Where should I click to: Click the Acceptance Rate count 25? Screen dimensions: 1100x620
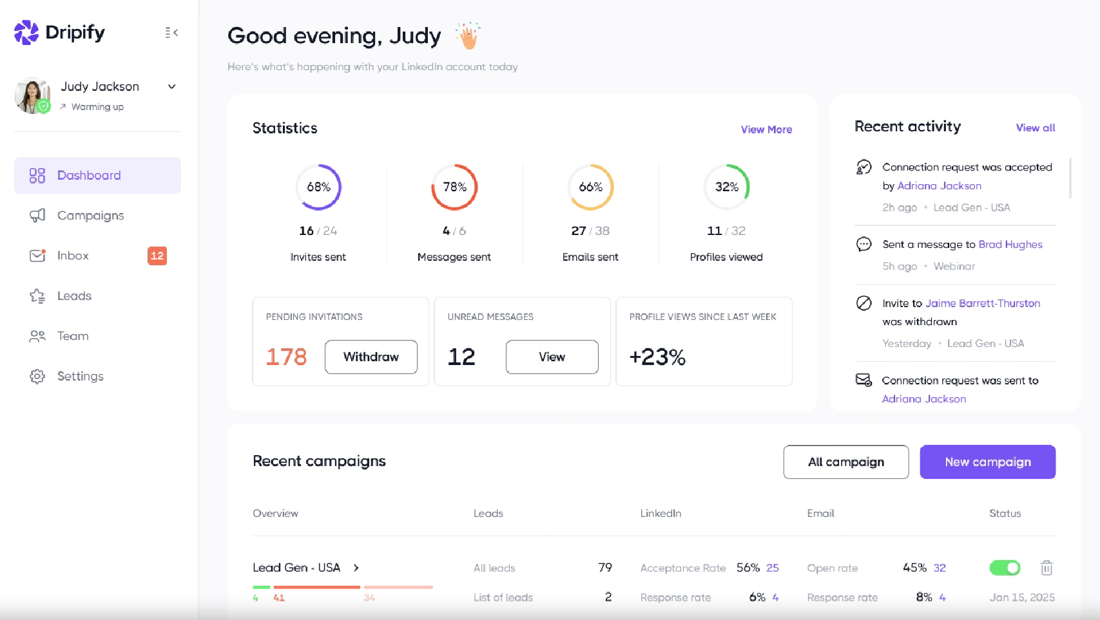coord(773,568)
